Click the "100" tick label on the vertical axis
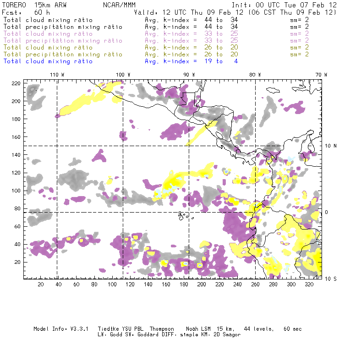339x339 pixels. click(16, 191)
